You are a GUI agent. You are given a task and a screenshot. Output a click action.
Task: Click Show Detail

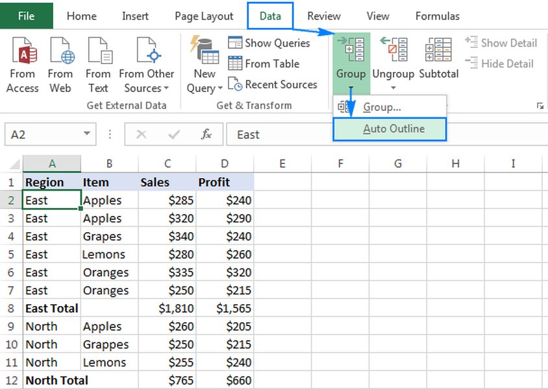(501, 43)
